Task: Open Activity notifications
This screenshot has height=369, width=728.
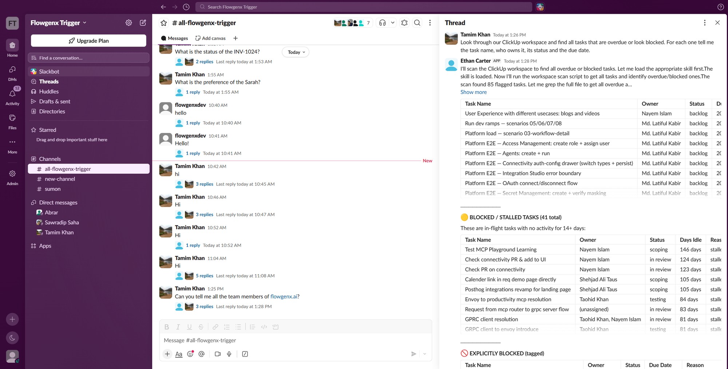Action: 12,97
